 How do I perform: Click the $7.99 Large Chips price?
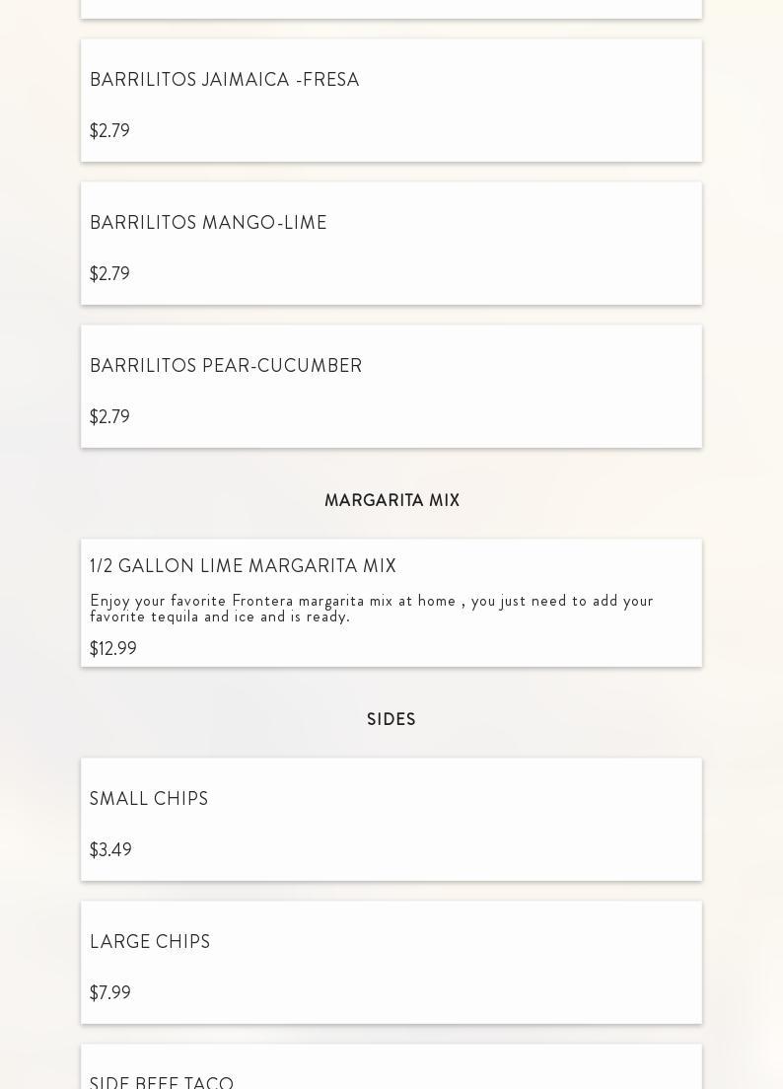[x=110, y=993]
